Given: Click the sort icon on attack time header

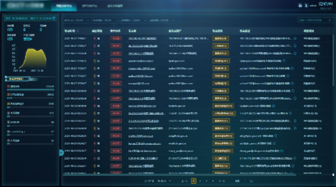Looking at the screenshot, I should [78, 30].
